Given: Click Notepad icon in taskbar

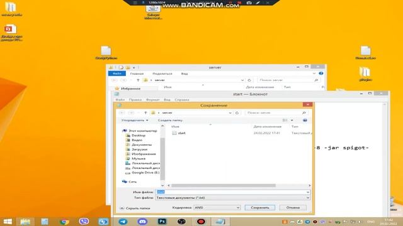Looking at the screenshot, I should (x=220, y=222).
